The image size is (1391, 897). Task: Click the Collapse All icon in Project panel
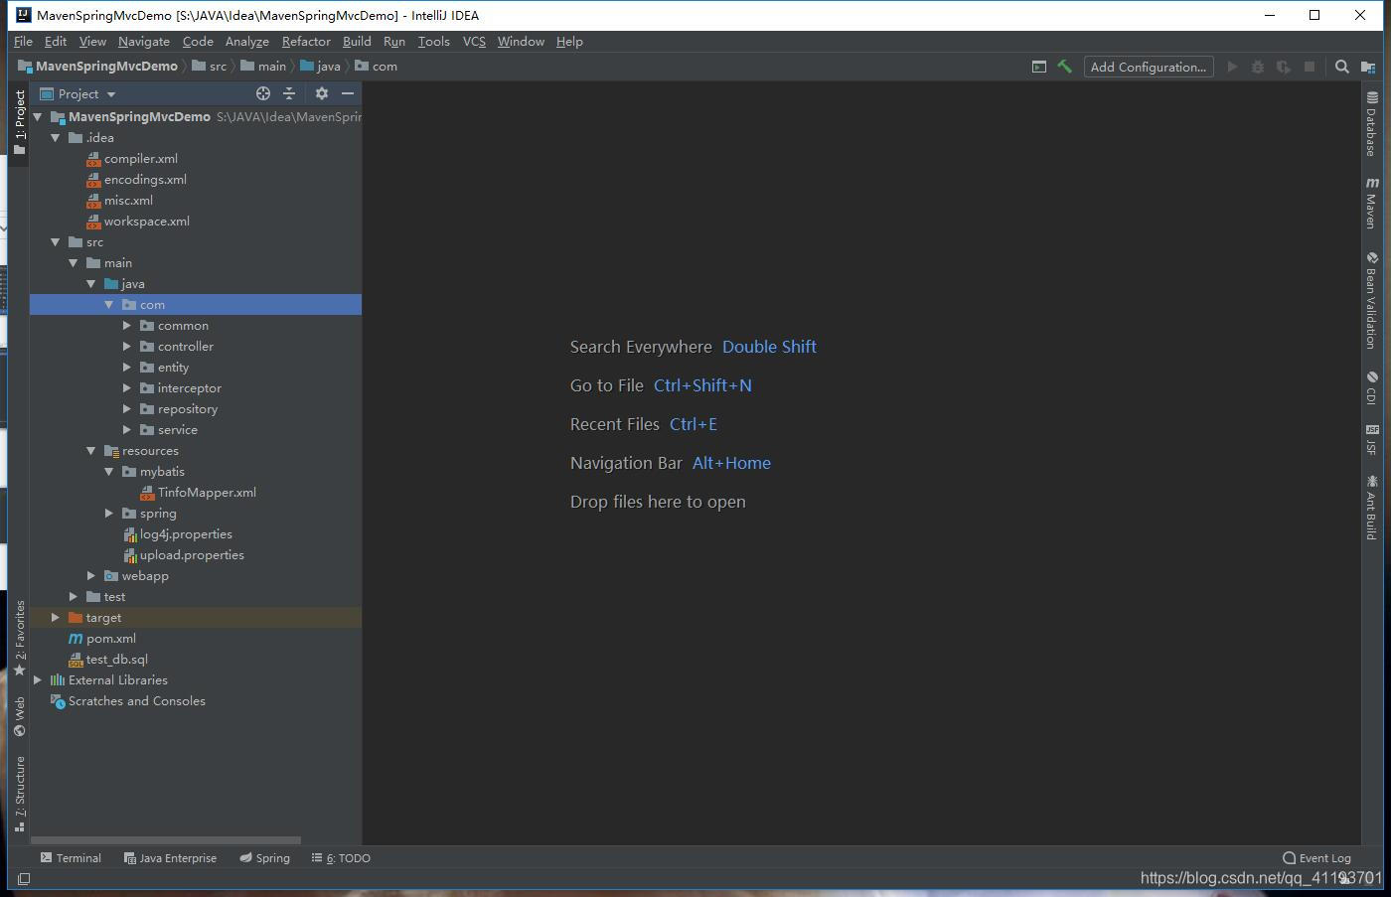coord(289,93)
